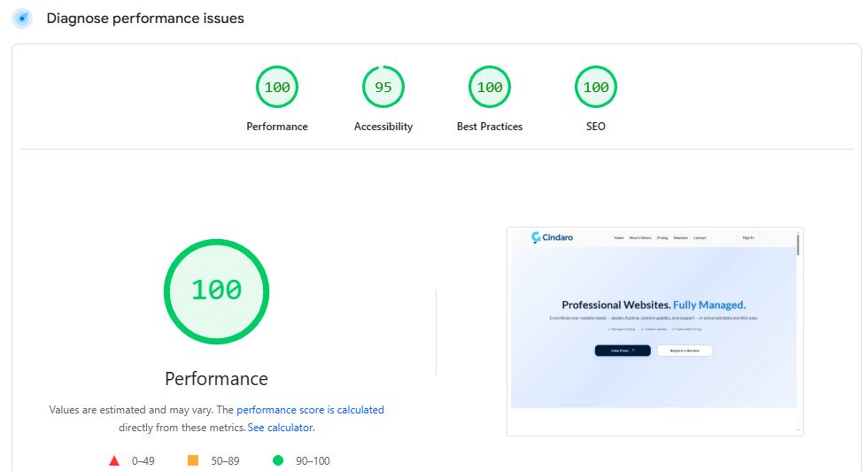Click the green circle 90–100 legend icon
Viewport: 867px width, 471px height.
click(278, 460)
